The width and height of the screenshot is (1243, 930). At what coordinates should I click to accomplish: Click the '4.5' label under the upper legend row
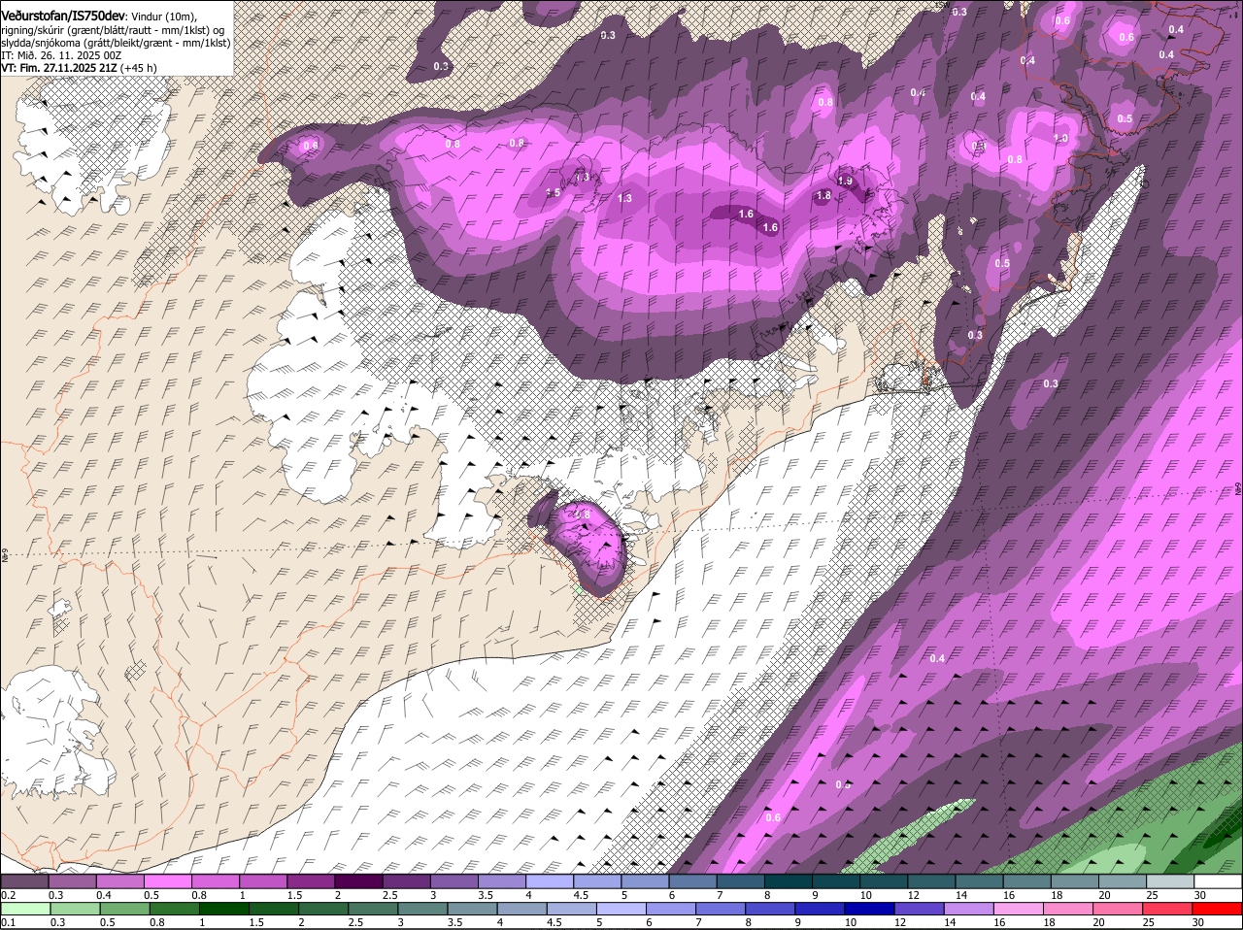tap(582, 895)
